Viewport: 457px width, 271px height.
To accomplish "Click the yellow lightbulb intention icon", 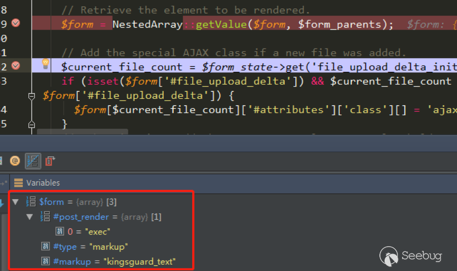I will pos(45,64).
